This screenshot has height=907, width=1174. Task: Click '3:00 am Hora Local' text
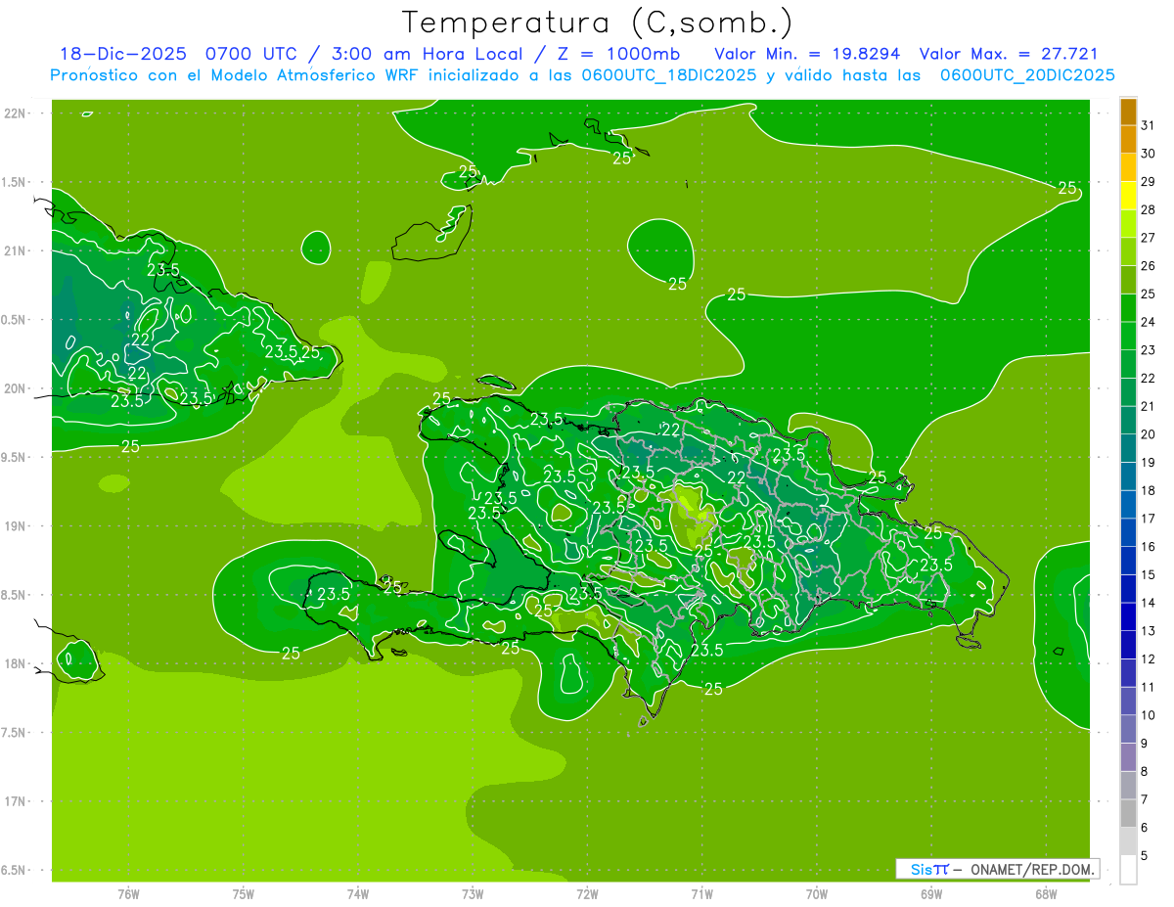coord(429,54)
